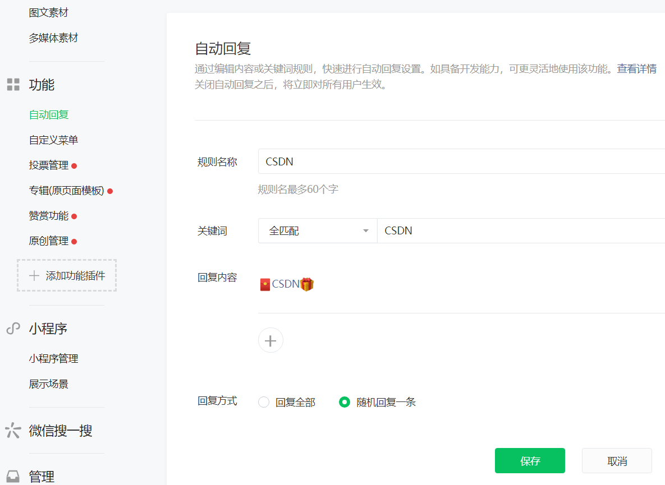
Task: Click the 添加功能插件 dashed button
Action: click(67, 275)
